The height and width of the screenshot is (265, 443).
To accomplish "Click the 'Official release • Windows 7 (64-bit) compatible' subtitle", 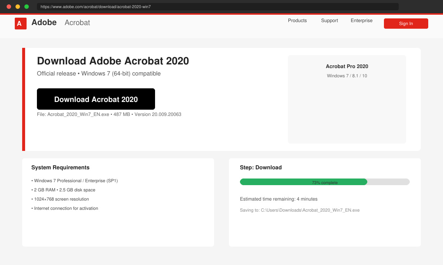I will 99,74.
